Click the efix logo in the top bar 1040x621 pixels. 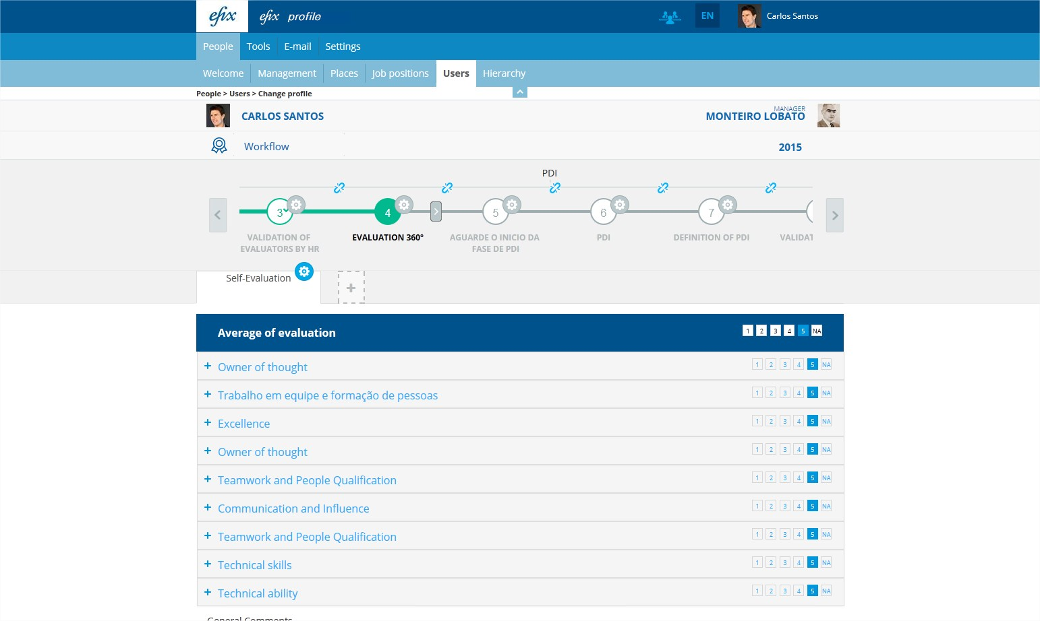click(222, 15)
